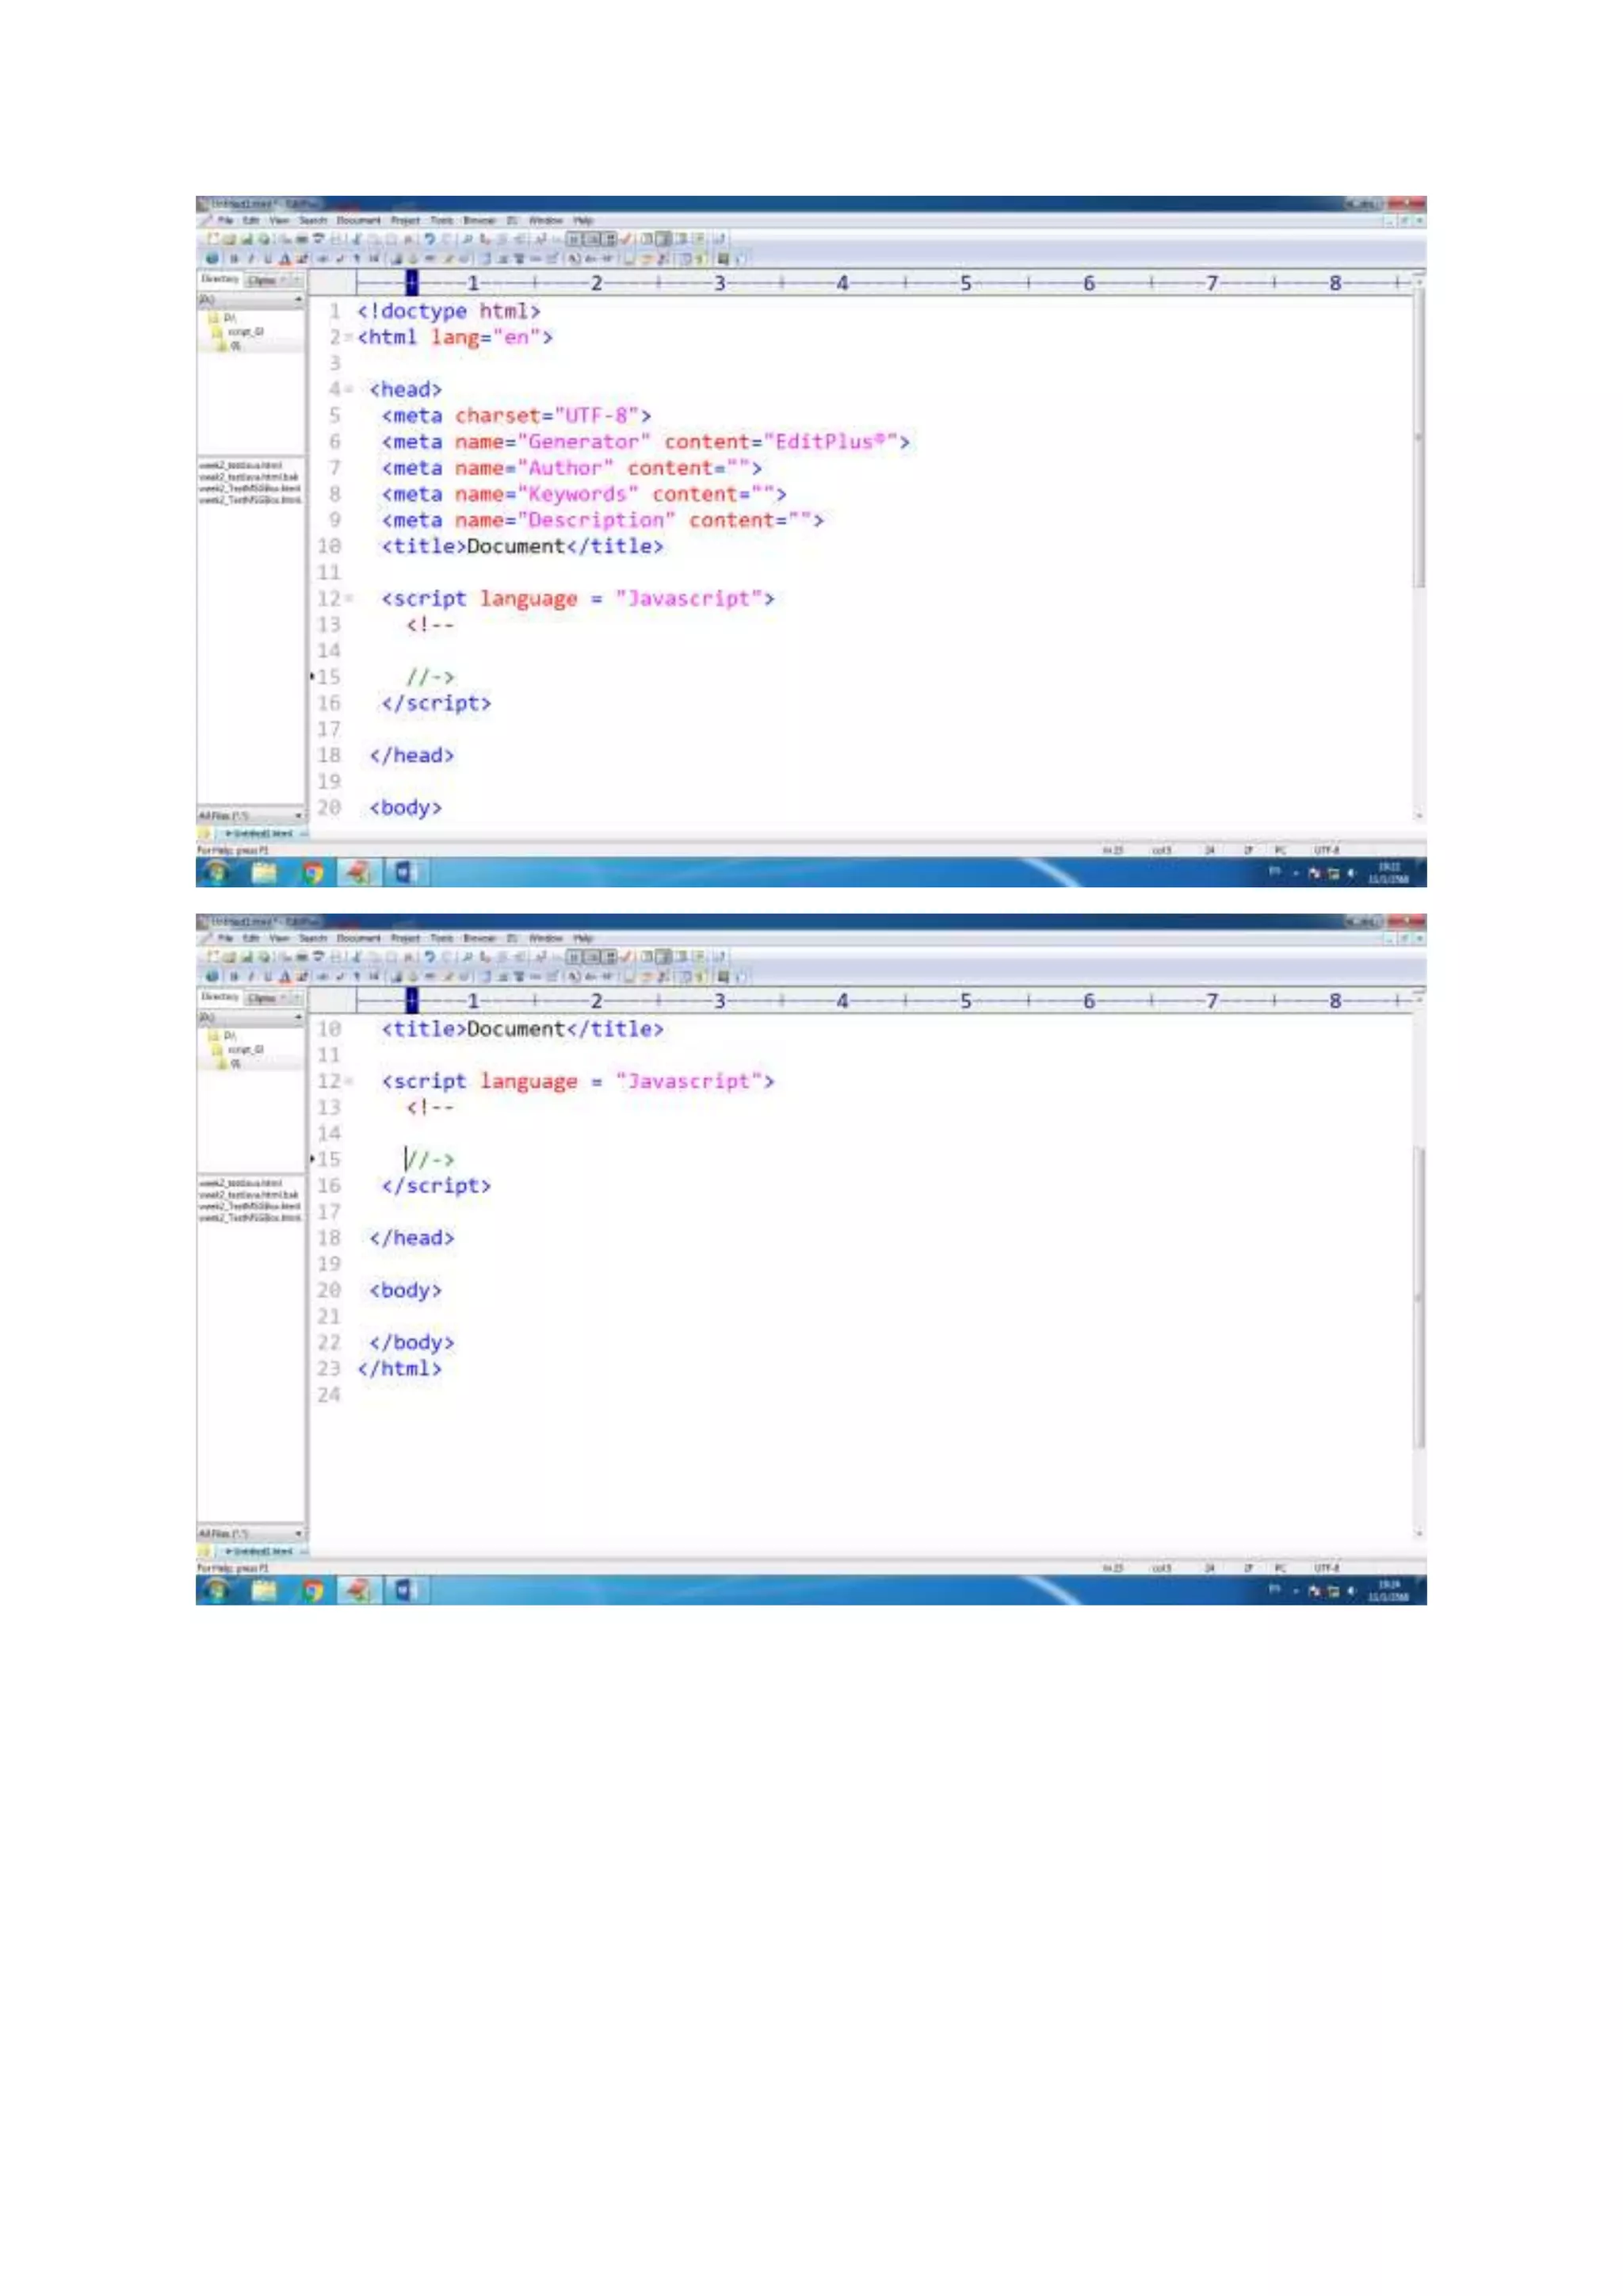Open the All Files filter dropdown in bottom window
The image size is (1623, 2296).
coord(298,1533)
